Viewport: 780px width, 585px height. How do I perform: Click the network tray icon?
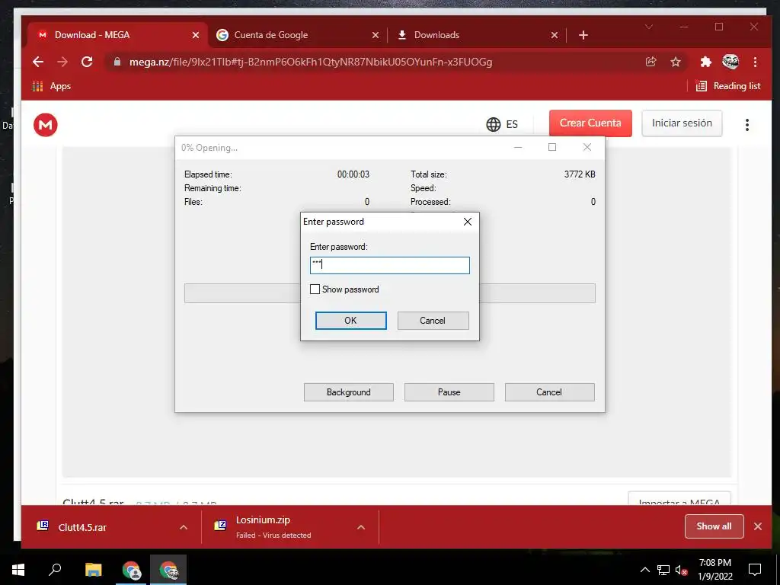(663, 570)
